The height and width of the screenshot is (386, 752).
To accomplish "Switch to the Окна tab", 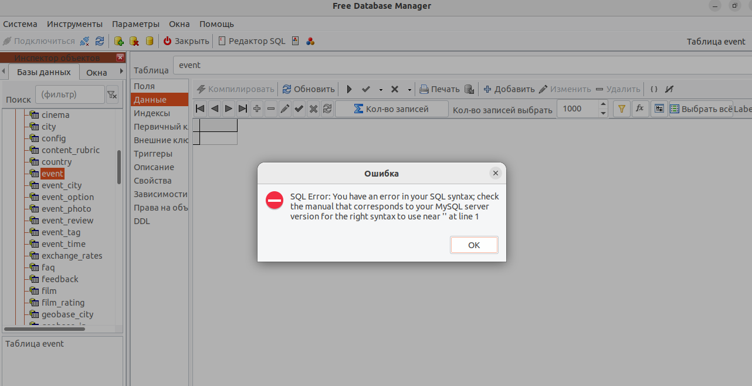I will (97, 73).
